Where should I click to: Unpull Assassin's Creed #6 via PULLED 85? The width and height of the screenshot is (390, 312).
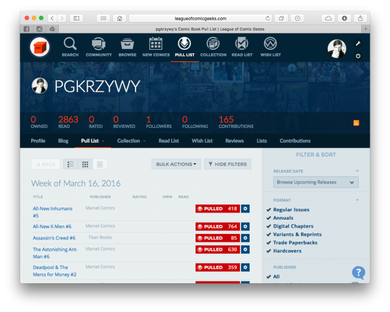click(218, 238)
